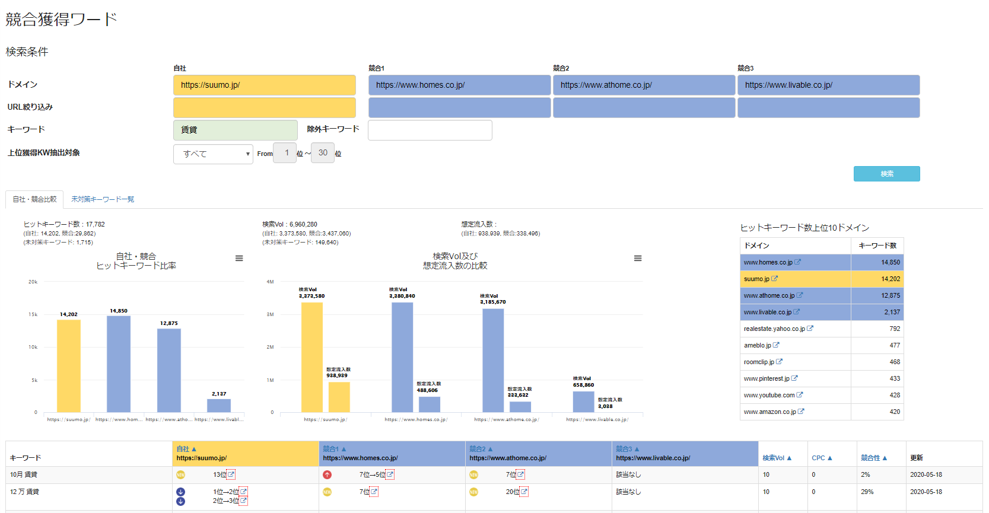The height and width of the screenshot is (513, 989).
Task: Click the blue homes bar labeled 14,850
Action: coord(119,364)
